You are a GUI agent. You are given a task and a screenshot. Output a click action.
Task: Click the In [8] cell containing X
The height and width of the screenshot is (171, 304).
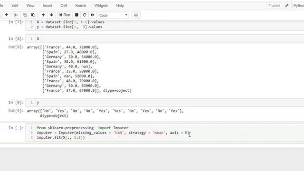point(165,39)
